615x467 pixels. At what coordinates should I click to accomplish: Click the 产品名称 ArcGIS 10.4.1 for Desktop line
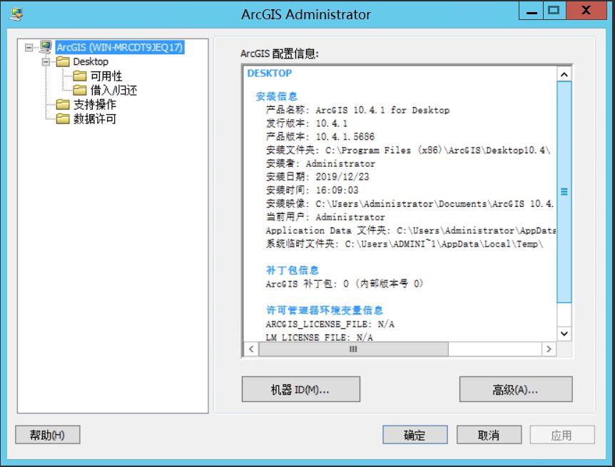(357, 111)
